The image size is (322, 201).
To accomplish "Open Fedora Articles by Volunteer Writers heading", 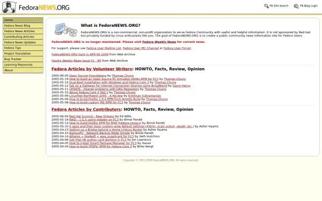I will point(92,69).
